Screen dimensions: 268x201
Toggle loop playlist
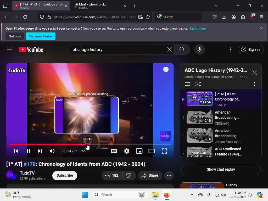187,84
